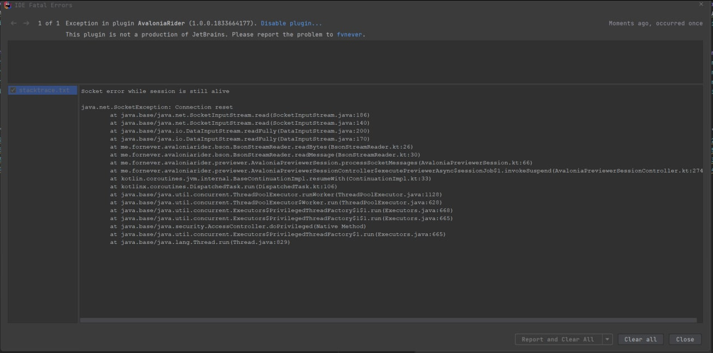This screenshot has height=353, width=713.
Task: Click the Close button
Action: click(685, 339)
